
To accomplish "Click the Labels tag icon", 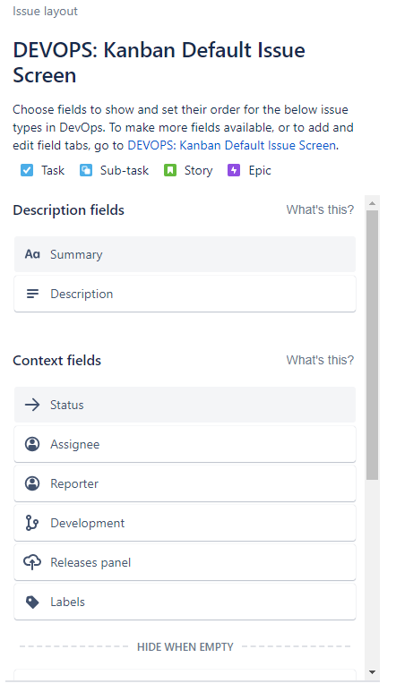I will click(x=32, y=602).
